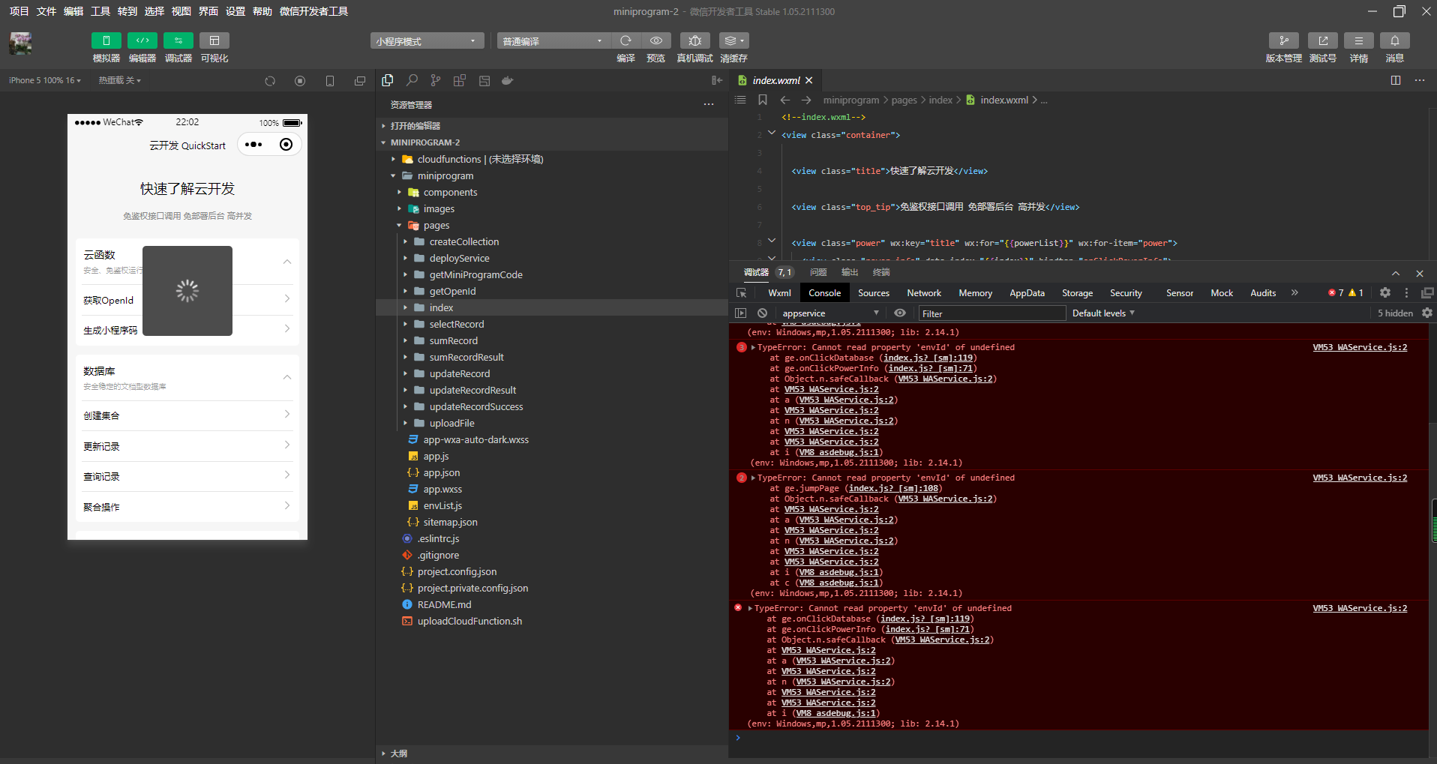The height and width of the screenshot is (764, 1437).
Task: Close the index.wxml editor tab
Action: click(x=809, y=80)
